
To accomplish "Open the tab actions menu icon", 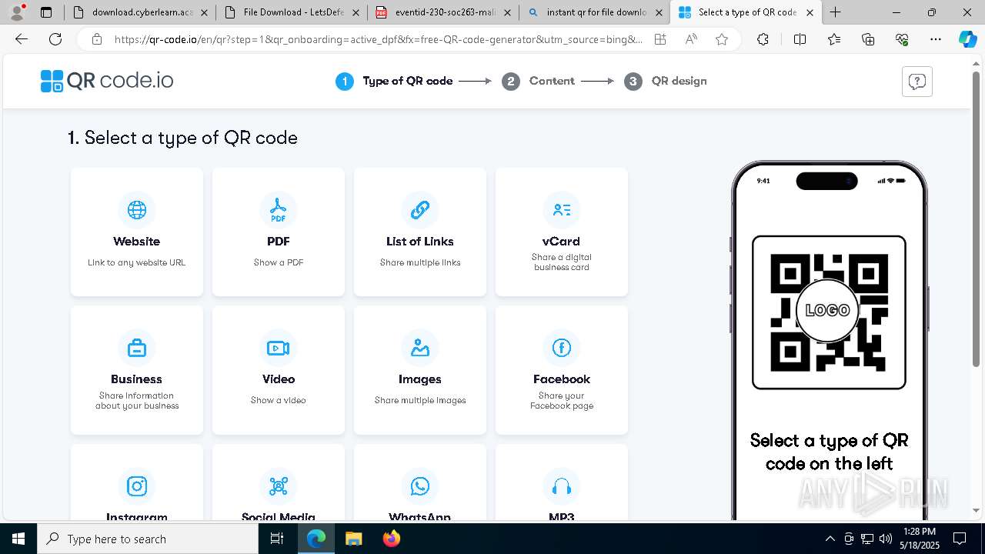I will coord(46,12).
